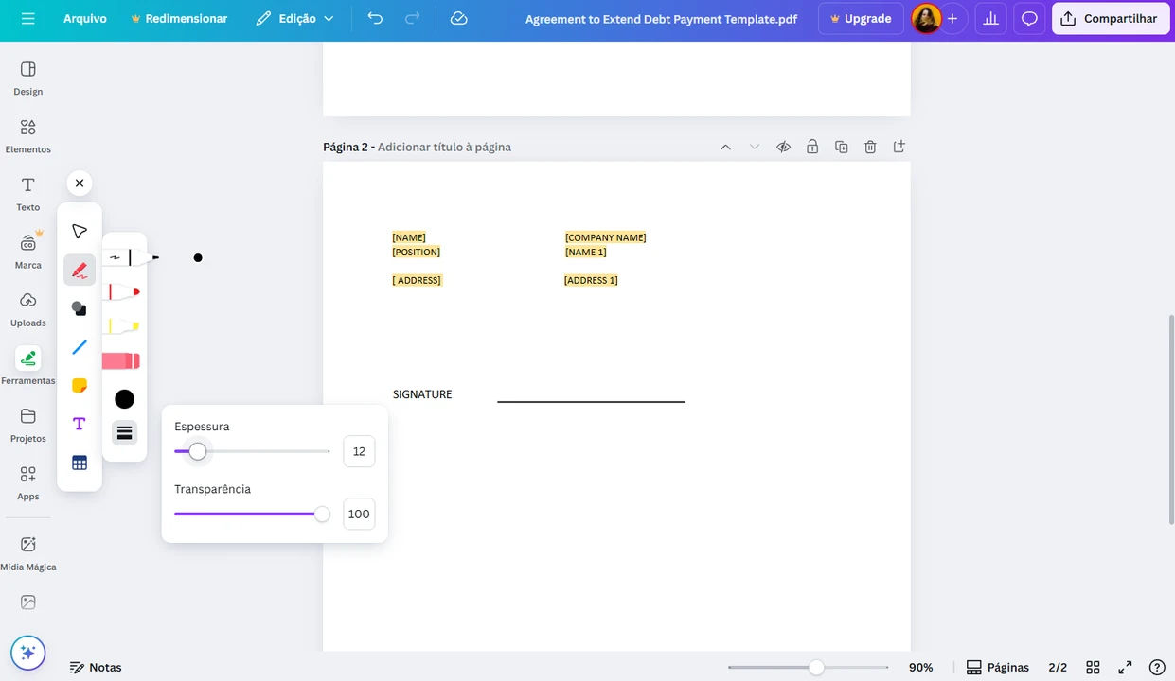Click the Compartilhar button

(x=1111, y=19)
